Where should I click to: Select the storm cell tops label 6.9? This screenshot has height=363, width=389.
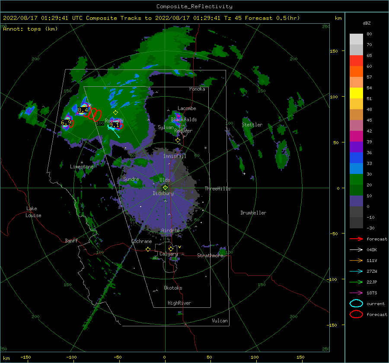[x=66, y=122]
